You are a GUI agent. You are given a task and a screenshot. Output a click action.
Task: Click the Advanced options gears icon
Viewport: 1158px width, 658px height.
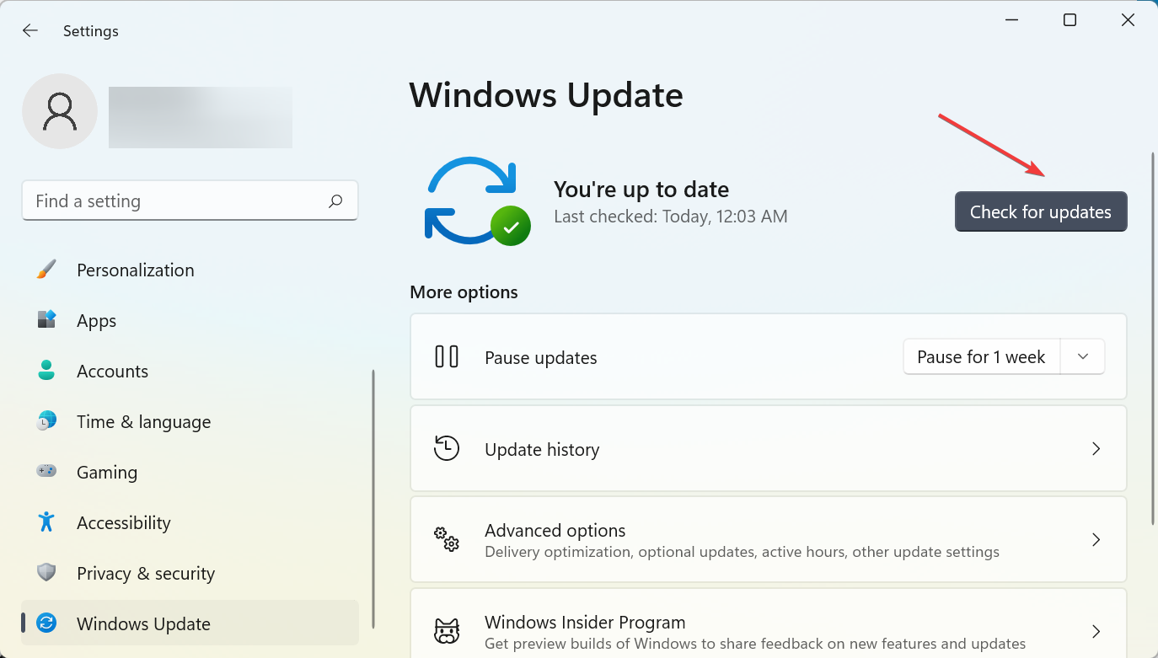pos(447,539)
